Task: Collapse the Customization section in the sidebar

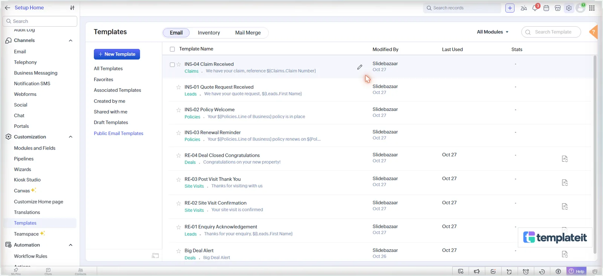Action: tap(70, 137)
